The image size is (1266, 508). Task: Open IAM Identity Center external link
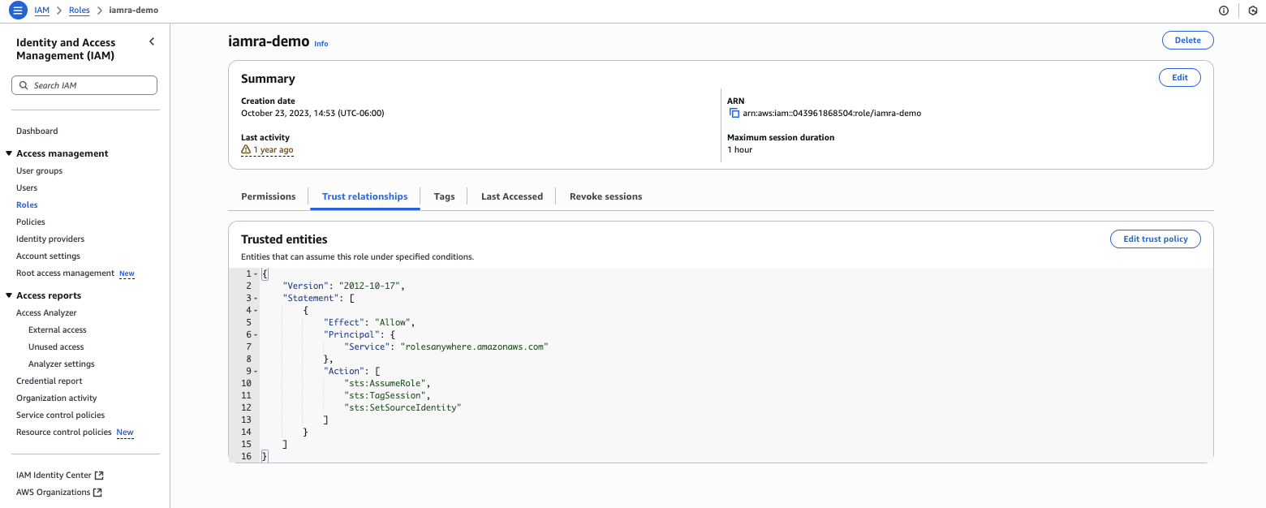[x=54, y=475]
